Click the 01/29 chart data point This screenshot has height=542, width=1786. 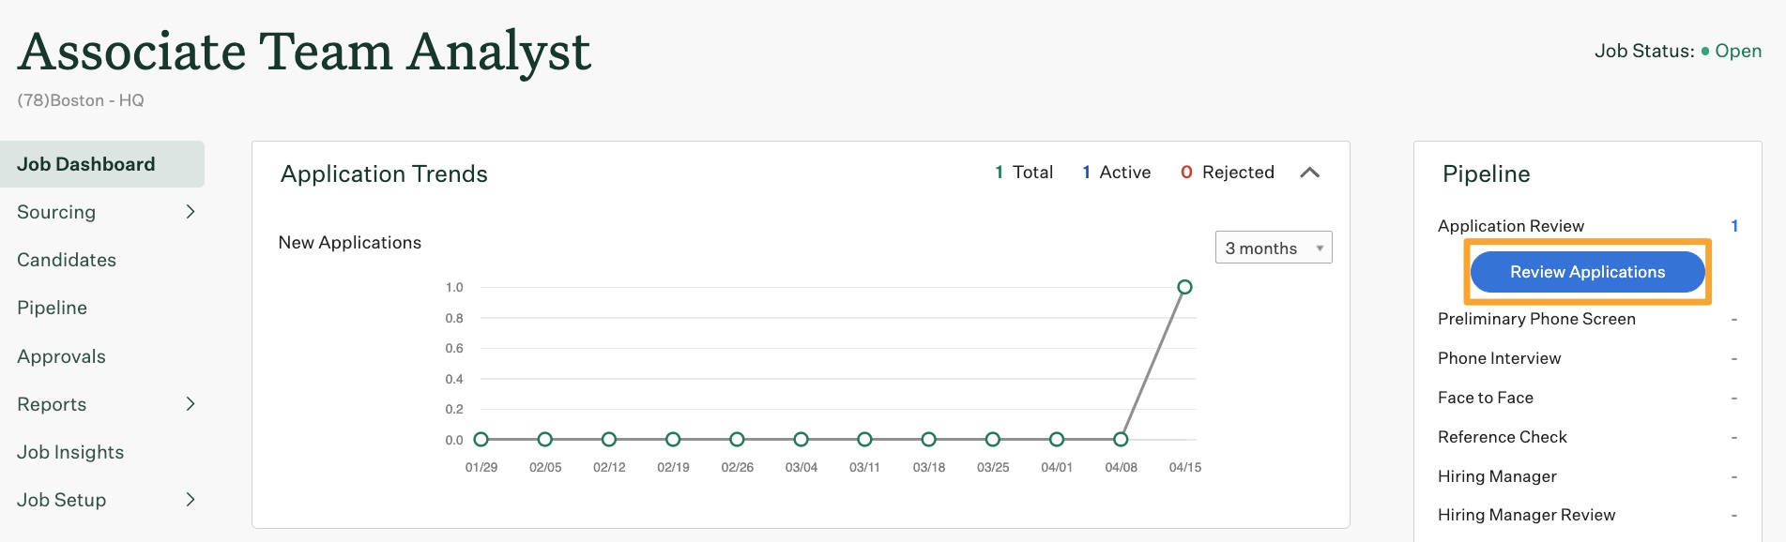(x=481, y=439)
